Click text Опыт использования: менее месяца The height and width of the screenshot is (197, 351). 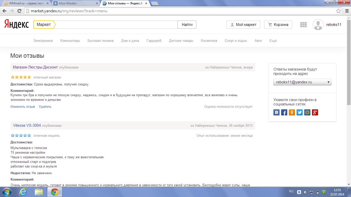pyautogui.click(x=225, y=135)
